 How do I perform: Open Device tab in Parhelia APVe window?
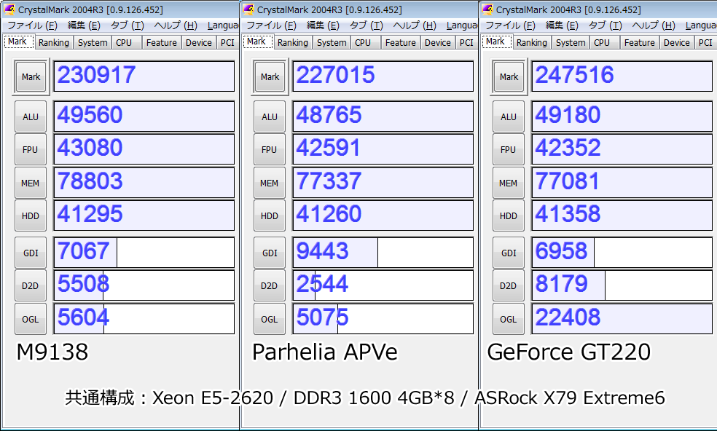438,42
